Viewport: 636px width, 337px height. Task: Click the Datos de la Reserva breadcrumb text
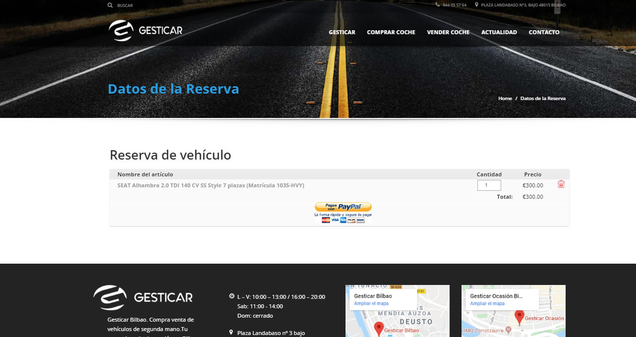[x=543, y=99]
